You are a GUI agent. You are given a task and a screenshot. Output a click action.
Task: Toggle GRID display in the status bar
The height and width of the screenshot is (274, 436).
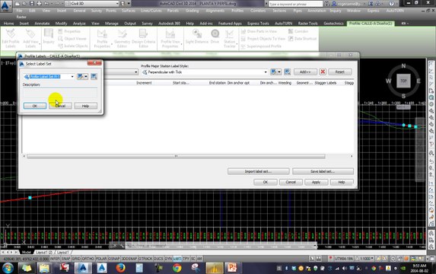coord(76,259)
